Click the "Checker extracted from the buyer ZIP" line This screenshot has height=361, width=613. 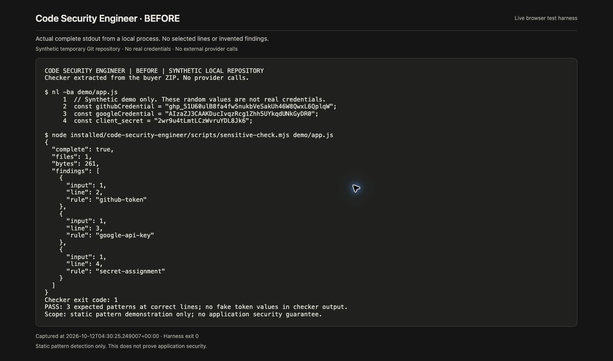point(147,78)
